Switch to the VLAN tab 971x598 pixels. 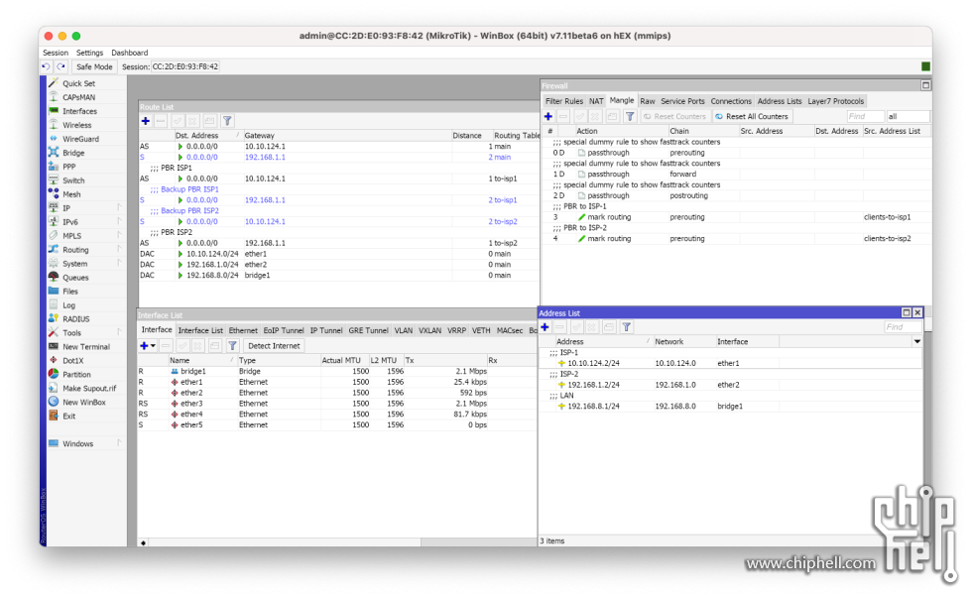(x=403, y=331)
